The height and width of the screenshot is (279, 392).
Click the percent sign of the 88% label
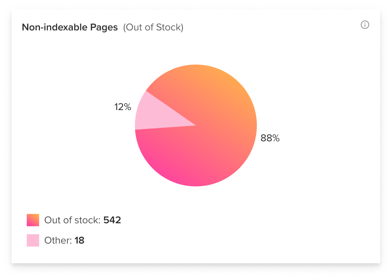point(276,138)
